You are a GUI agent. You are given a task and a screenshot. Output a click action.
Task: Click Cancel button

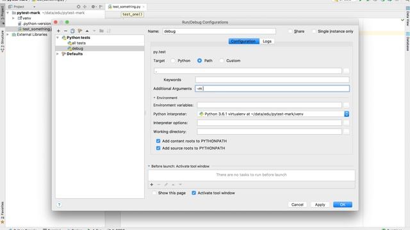tap(297, 204)
